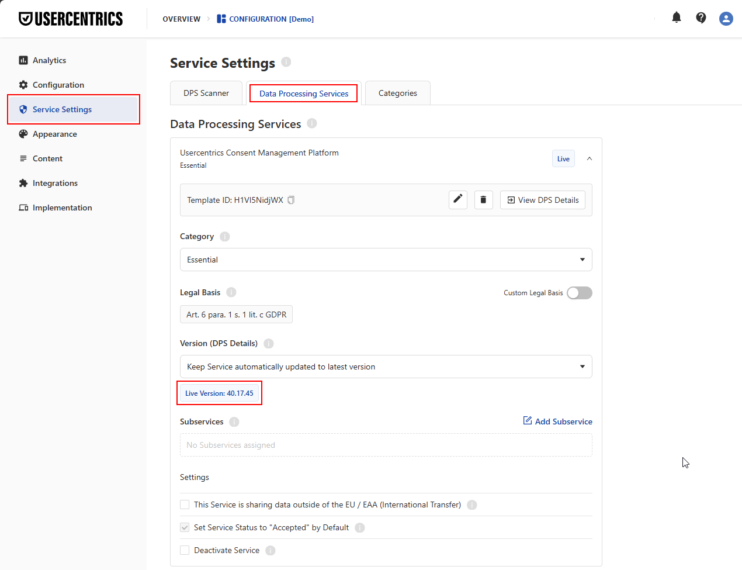Click the info icon next to Subservices
The height and width of the screenshot is (570, 742).
coord(234,422)
